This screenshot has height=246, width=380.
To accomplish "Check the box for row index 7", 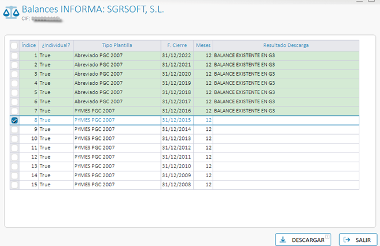I will pos(14,111).
